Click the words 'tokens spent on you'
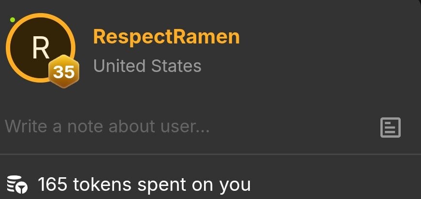Image resolution: width=421 pixels, height=199 pixels. click(x=161, y=185)
